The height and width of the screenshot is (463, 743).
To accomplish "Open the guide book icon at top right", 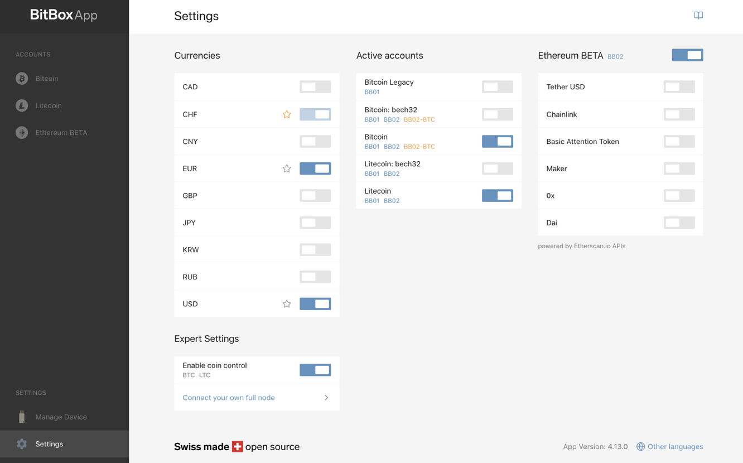I will click(698, 16).
